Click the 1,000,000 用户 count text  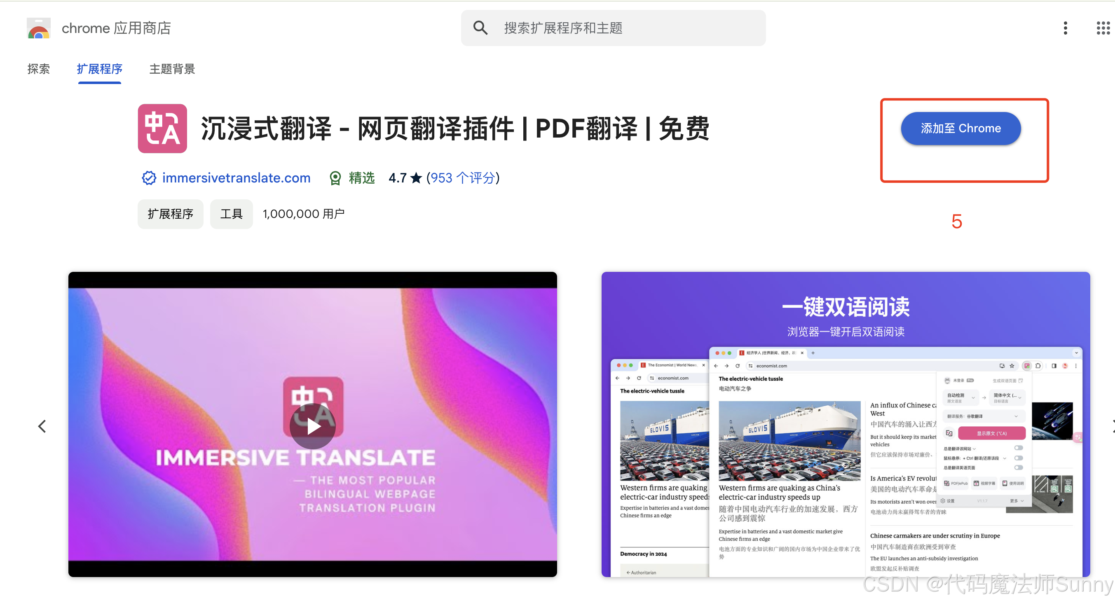[303, 214]
